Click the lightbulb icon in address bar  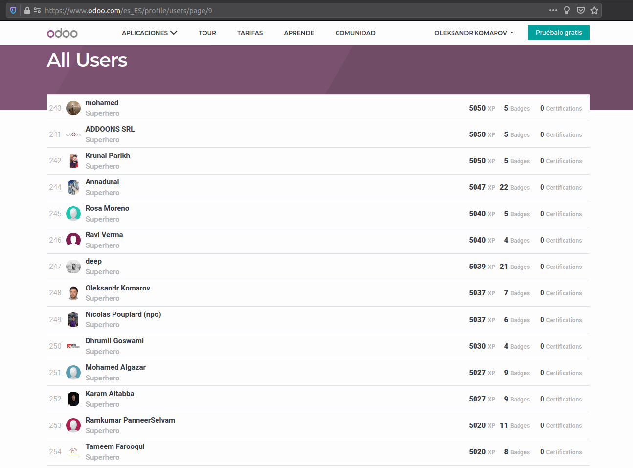(567, 10)
